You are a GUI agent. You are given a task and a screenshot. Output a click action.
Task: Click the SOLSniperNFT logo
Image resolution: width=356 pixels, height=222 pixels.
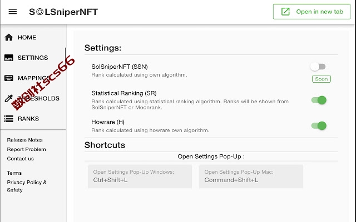[63, 12]
